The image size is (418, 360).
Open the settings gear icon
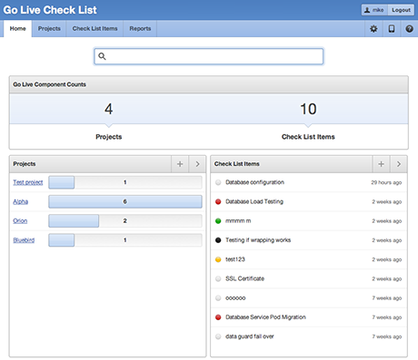point(373,29)
